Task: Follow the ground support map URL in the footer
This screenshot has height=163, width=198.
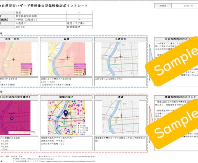Action: (67, 161)
